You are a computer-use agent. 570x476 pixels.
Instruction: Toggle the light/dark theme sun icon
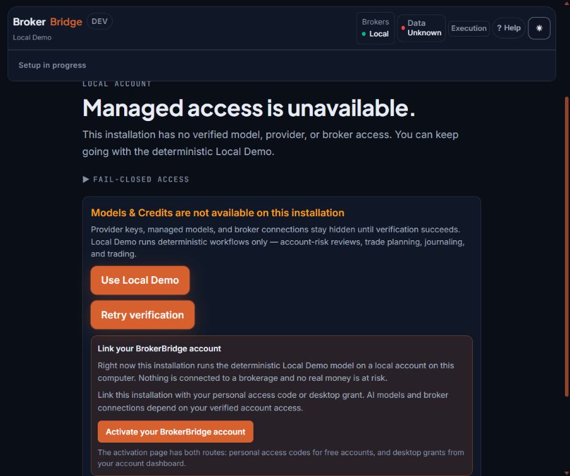538,28
